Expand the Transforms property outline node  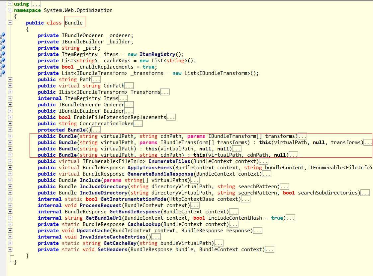(10, 92)
